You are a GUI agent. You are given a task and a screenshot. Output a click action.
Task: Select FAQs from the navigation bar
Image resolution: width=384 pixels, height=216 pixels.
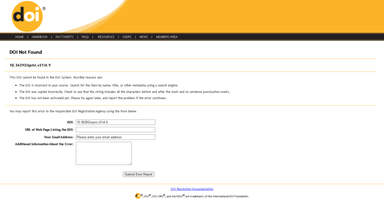[x=85, y=37]
